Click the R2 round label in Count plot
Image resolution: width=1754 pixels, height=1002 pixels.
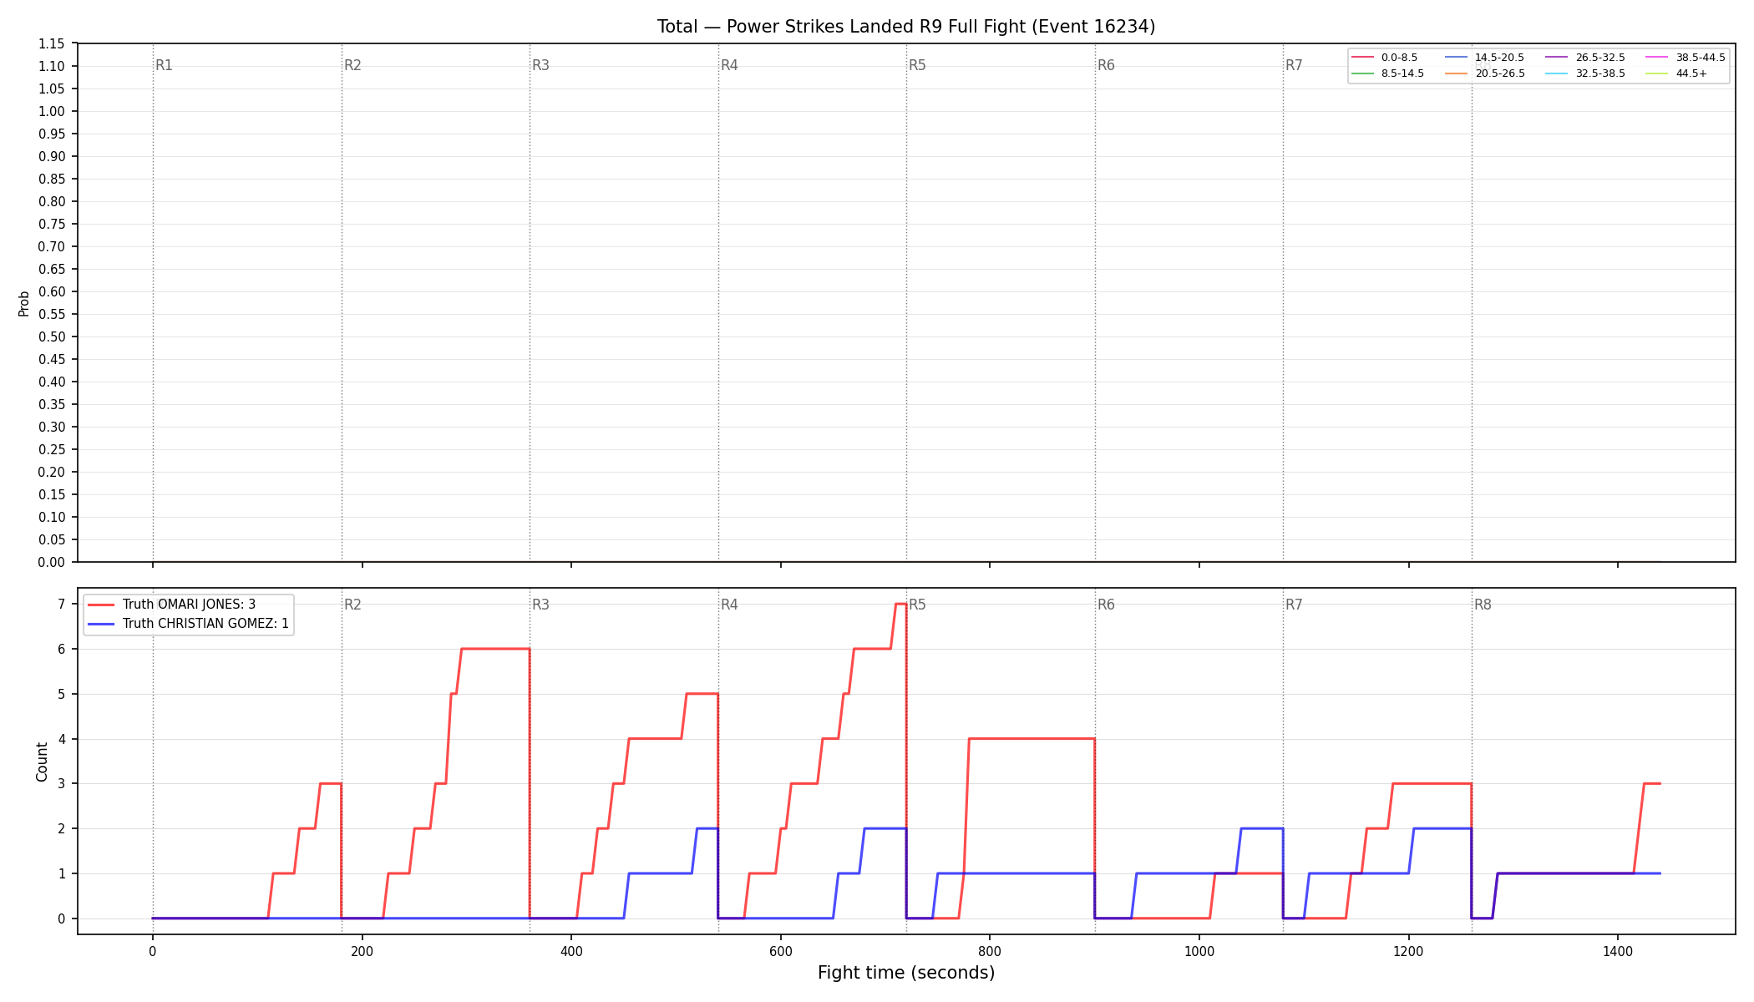click(353, 605)
